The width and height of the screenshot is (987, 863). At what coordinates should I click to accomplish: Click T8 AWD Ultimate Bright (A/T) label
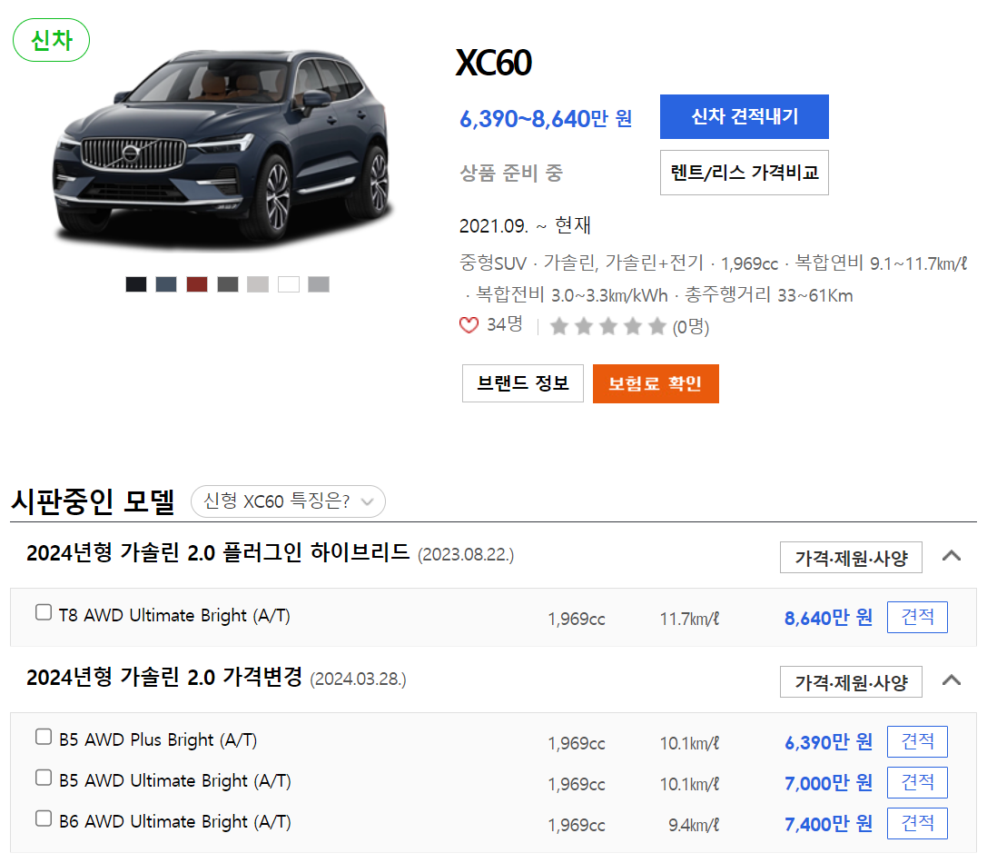[x=174, y=615]
